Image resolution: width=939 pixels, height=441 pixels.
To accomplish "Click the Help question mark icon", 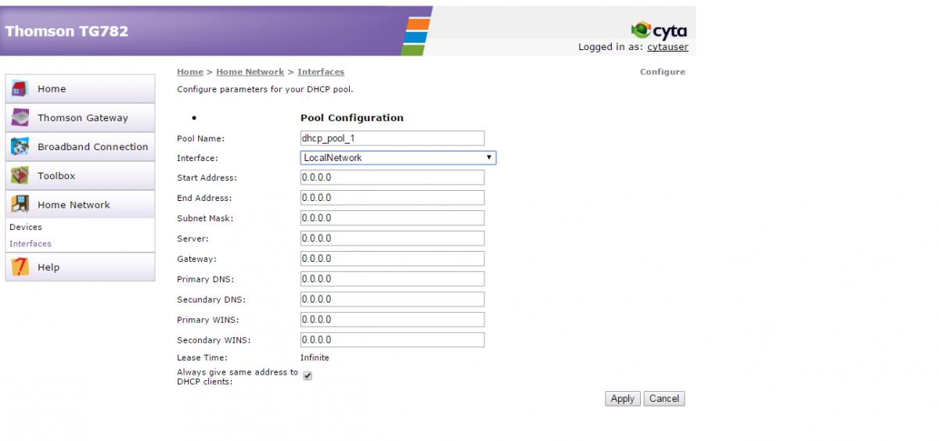I will coord(20,267).
